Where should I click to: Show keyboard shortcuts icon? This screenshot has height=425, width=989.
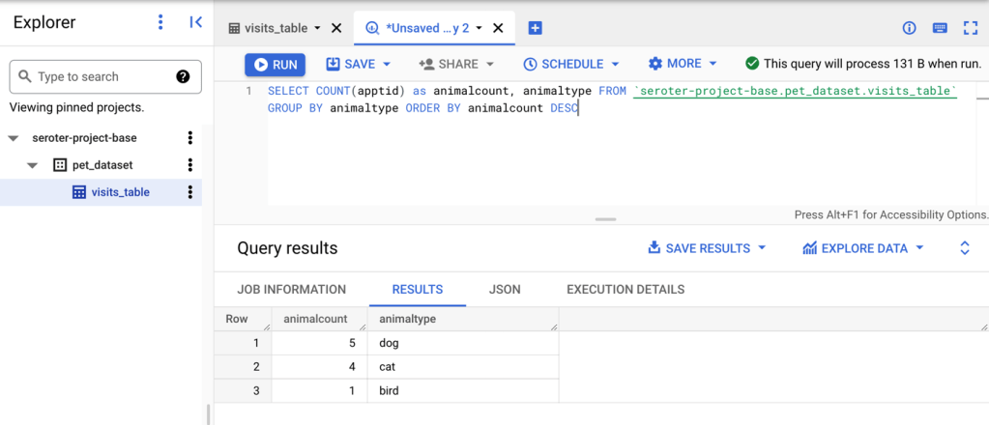point(939,28)
